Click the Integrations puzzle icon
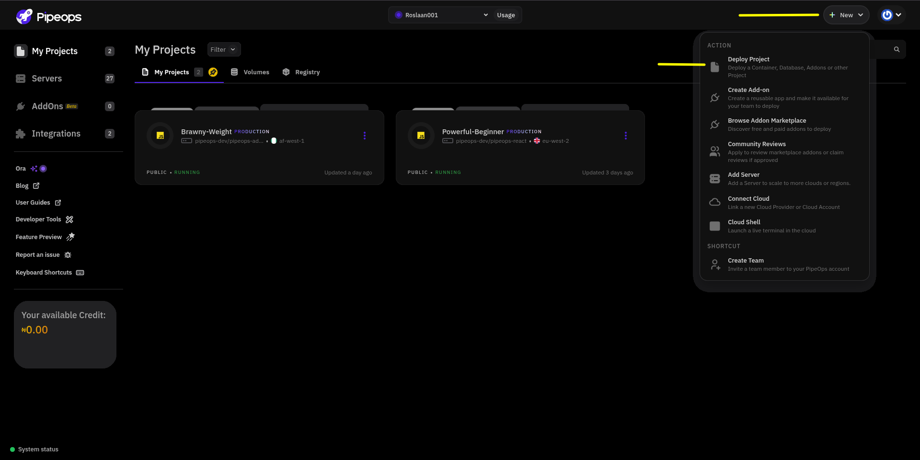The height and width of the screenshot is (460, 920). click(21, 134)
